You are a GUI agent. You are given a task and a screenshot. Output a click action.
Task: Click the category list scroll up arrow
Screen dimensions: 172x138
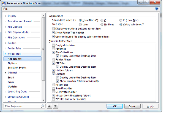43,15
